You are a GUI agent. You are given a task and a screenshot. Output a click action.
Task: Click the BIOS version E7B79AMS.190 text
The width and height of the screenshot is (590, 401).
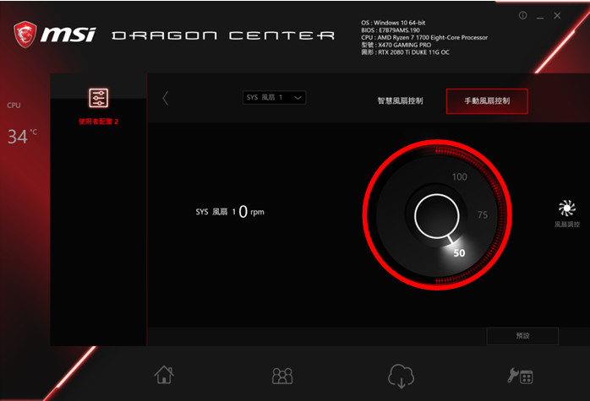[x=391, y=30]
